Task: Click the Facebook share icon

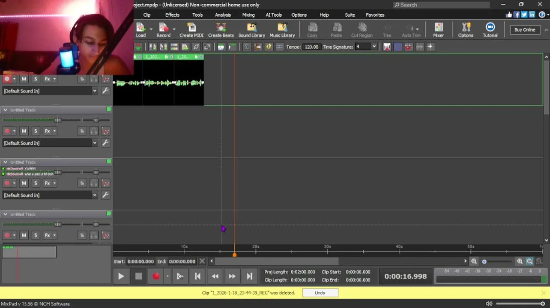Action: (517, 15)
